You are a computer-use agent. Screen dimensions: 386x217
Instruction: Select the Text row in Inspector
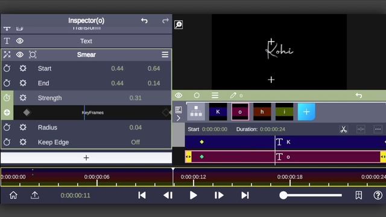click(86, 41)
